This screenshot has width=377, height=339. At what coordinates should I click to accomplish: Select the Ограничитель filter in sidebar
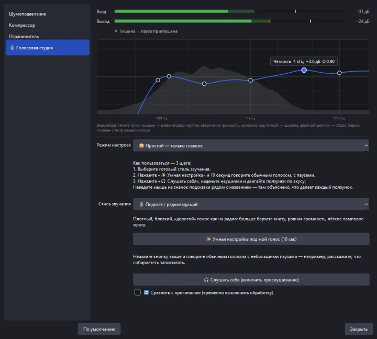click(x=24, y=37)
